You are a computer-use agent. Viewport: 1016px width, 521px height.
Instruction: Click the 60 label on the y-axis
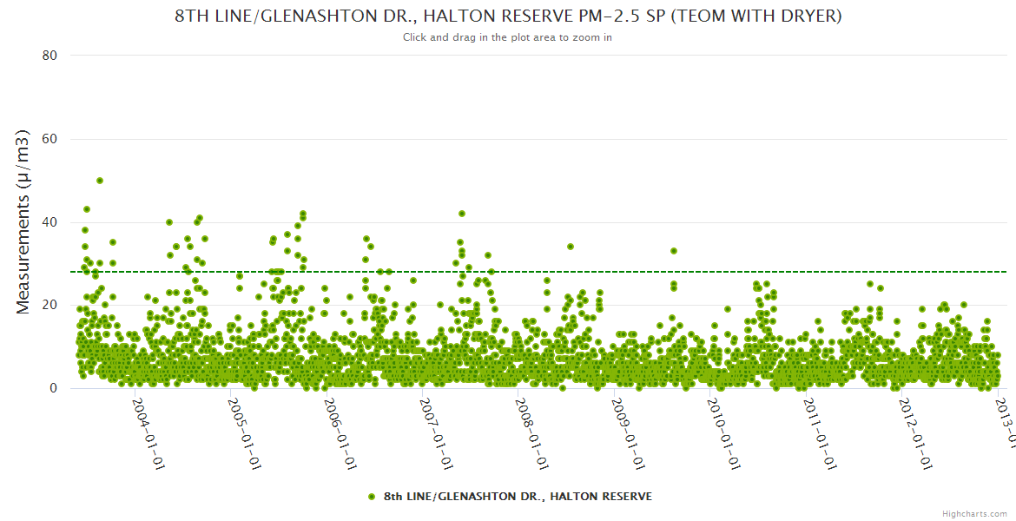point(49,139)
